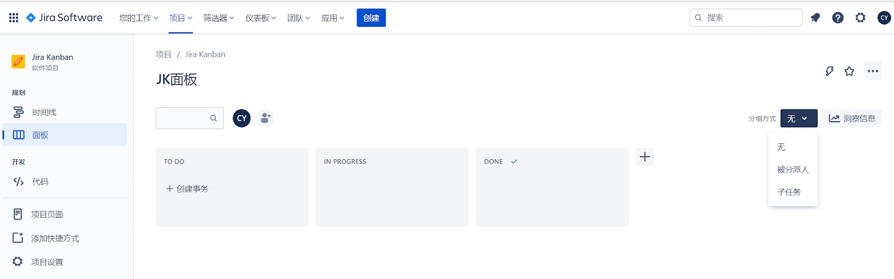Open 面板 in the sidebar
Screen dimensions: 894x279
pyautogui.click(x=65, y=134)
